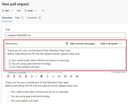Click the header text style icon
128x104 pixels.
coord(32,76)
